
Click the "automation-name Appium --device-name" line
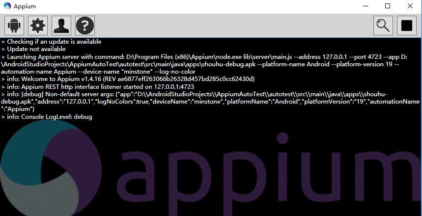click(x=98, y=72)
